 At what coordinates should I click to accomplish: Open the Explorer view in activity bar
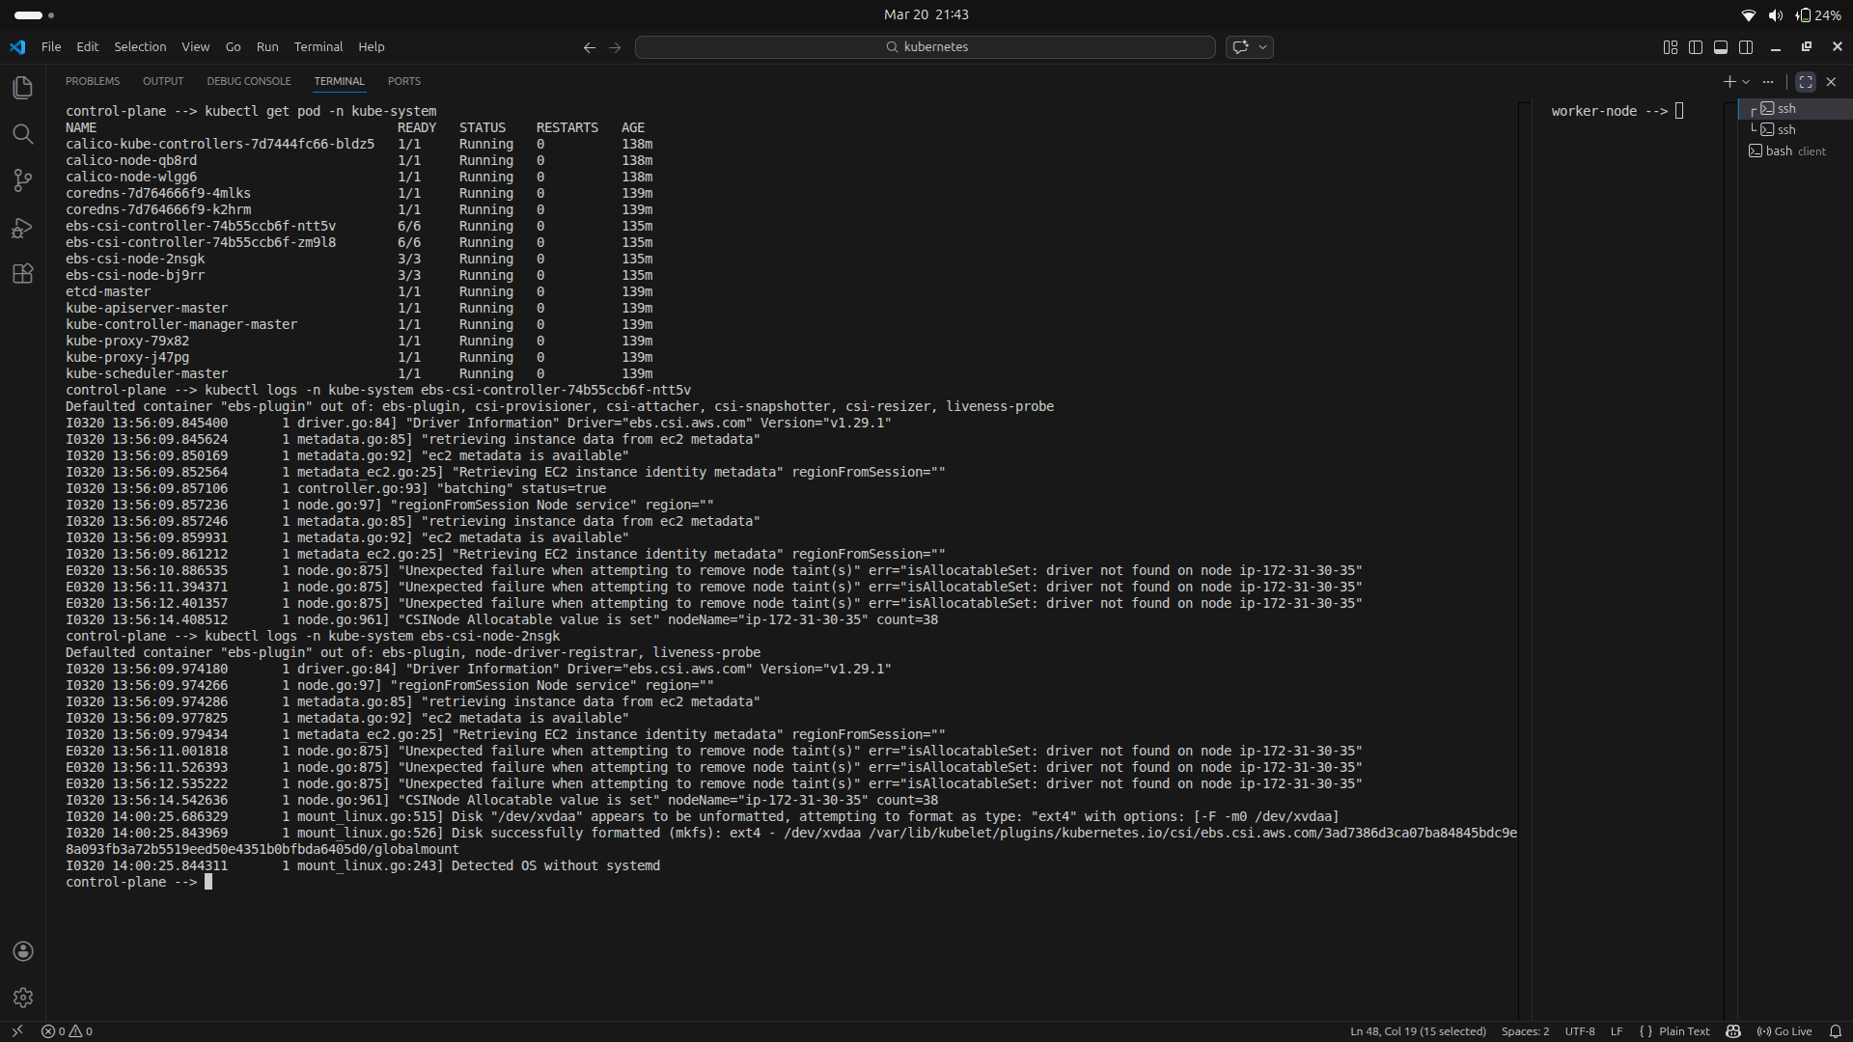tap(23, 88)
